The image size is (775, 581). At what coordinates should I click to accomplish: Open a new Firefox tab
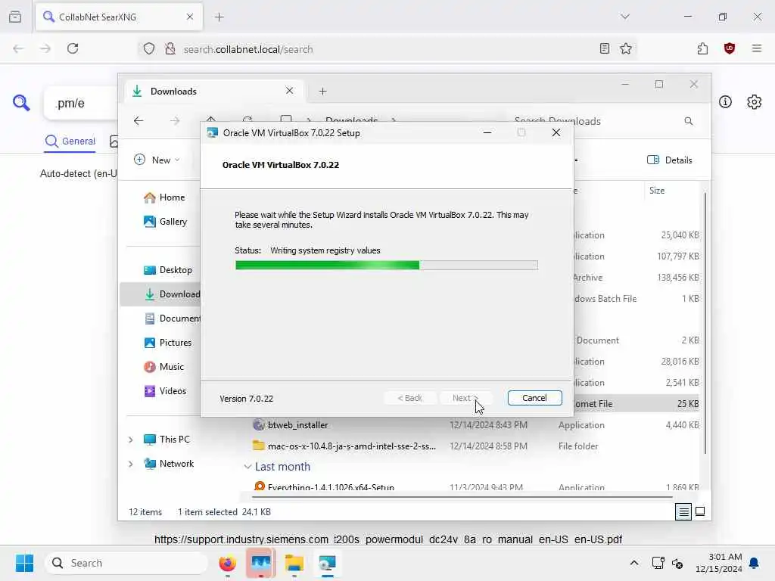(x=219, y=17)
